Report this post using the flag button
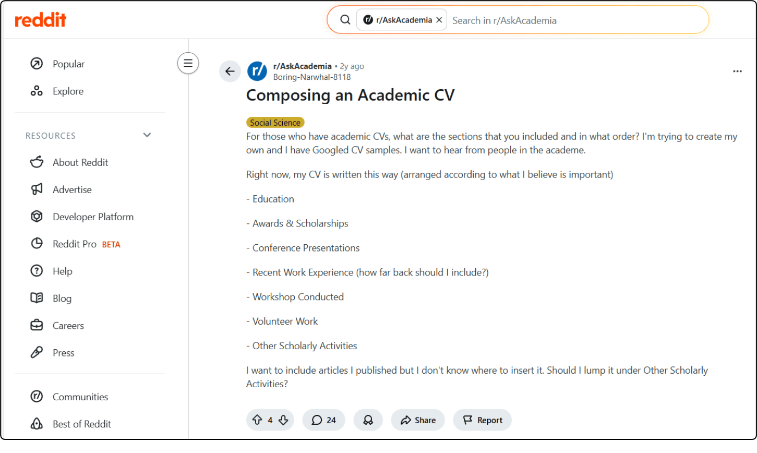Screen dimensions: 757x453 click(x=482, y=420)
